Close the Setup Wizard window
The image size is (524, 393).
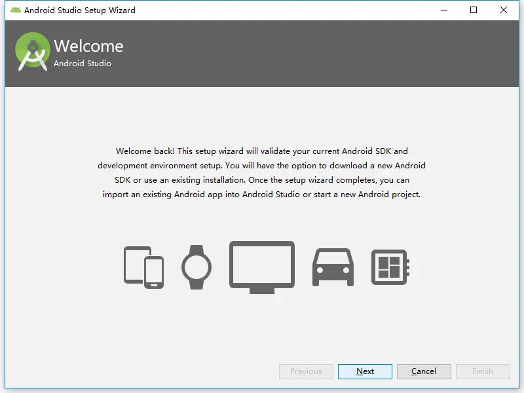(504, 10)
